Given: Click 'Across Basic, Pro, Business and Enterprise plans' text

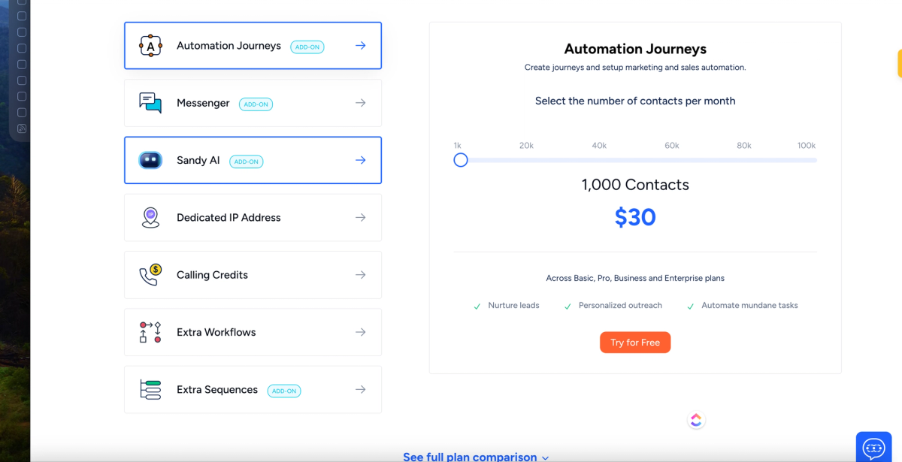Looking at the screenshot, I should point(635,278).
